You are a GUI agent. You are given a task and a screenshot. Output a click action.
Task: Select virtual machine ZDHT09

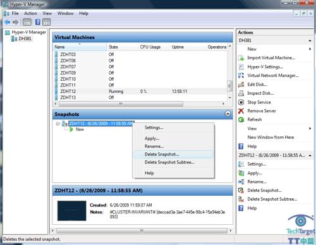[140, 73]
